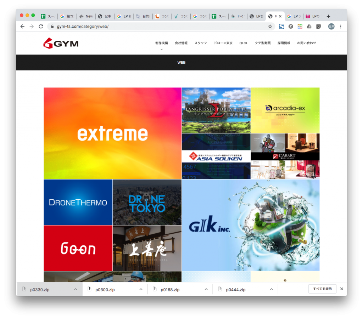This screenshot has height=319, width=363.
Task: Switch to the 目的 tab
Action: tap(143, 16)
